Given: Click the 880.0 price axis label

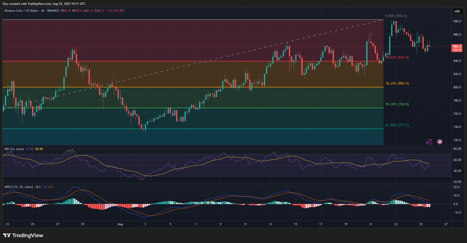Looking at the screenshot, I should (x=457, y=35).
